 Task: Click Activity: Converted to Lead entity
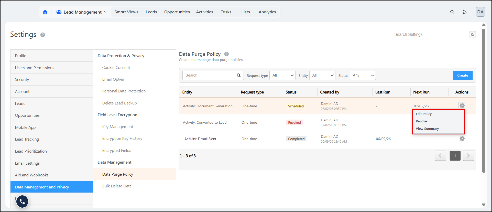[205, 122]
